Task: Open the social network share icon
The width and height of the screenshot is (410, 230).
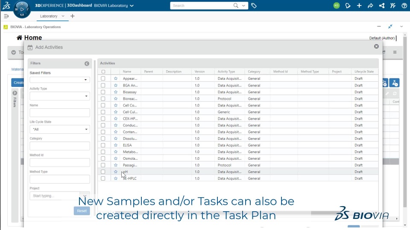Action: tap(382, 6)
